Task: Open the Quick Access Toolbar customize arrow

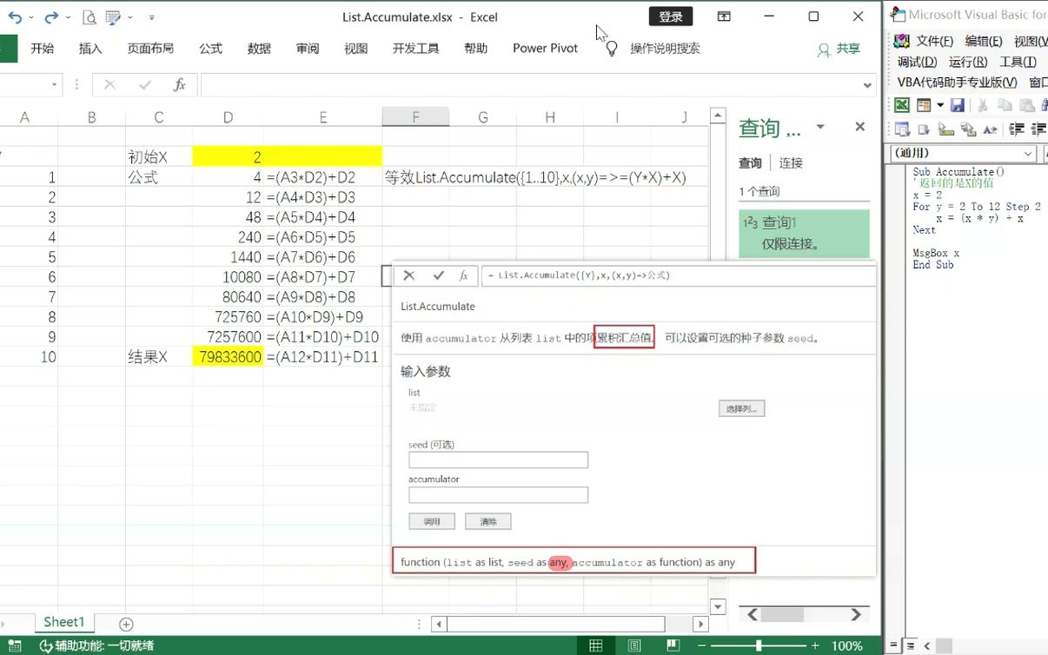Action: click(152, 17)
